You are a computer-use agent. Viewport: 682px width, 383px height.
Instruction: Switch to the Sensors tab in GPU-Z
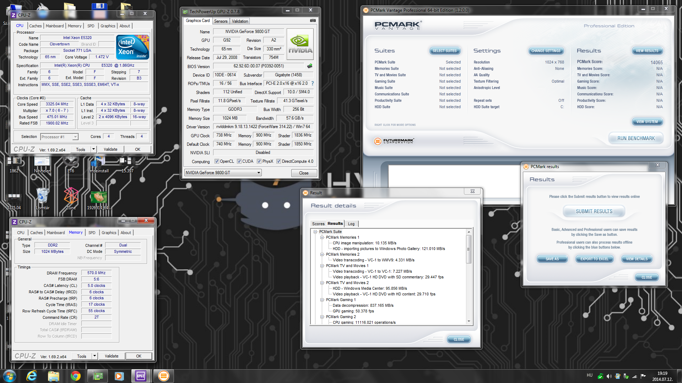coord(221,21)
